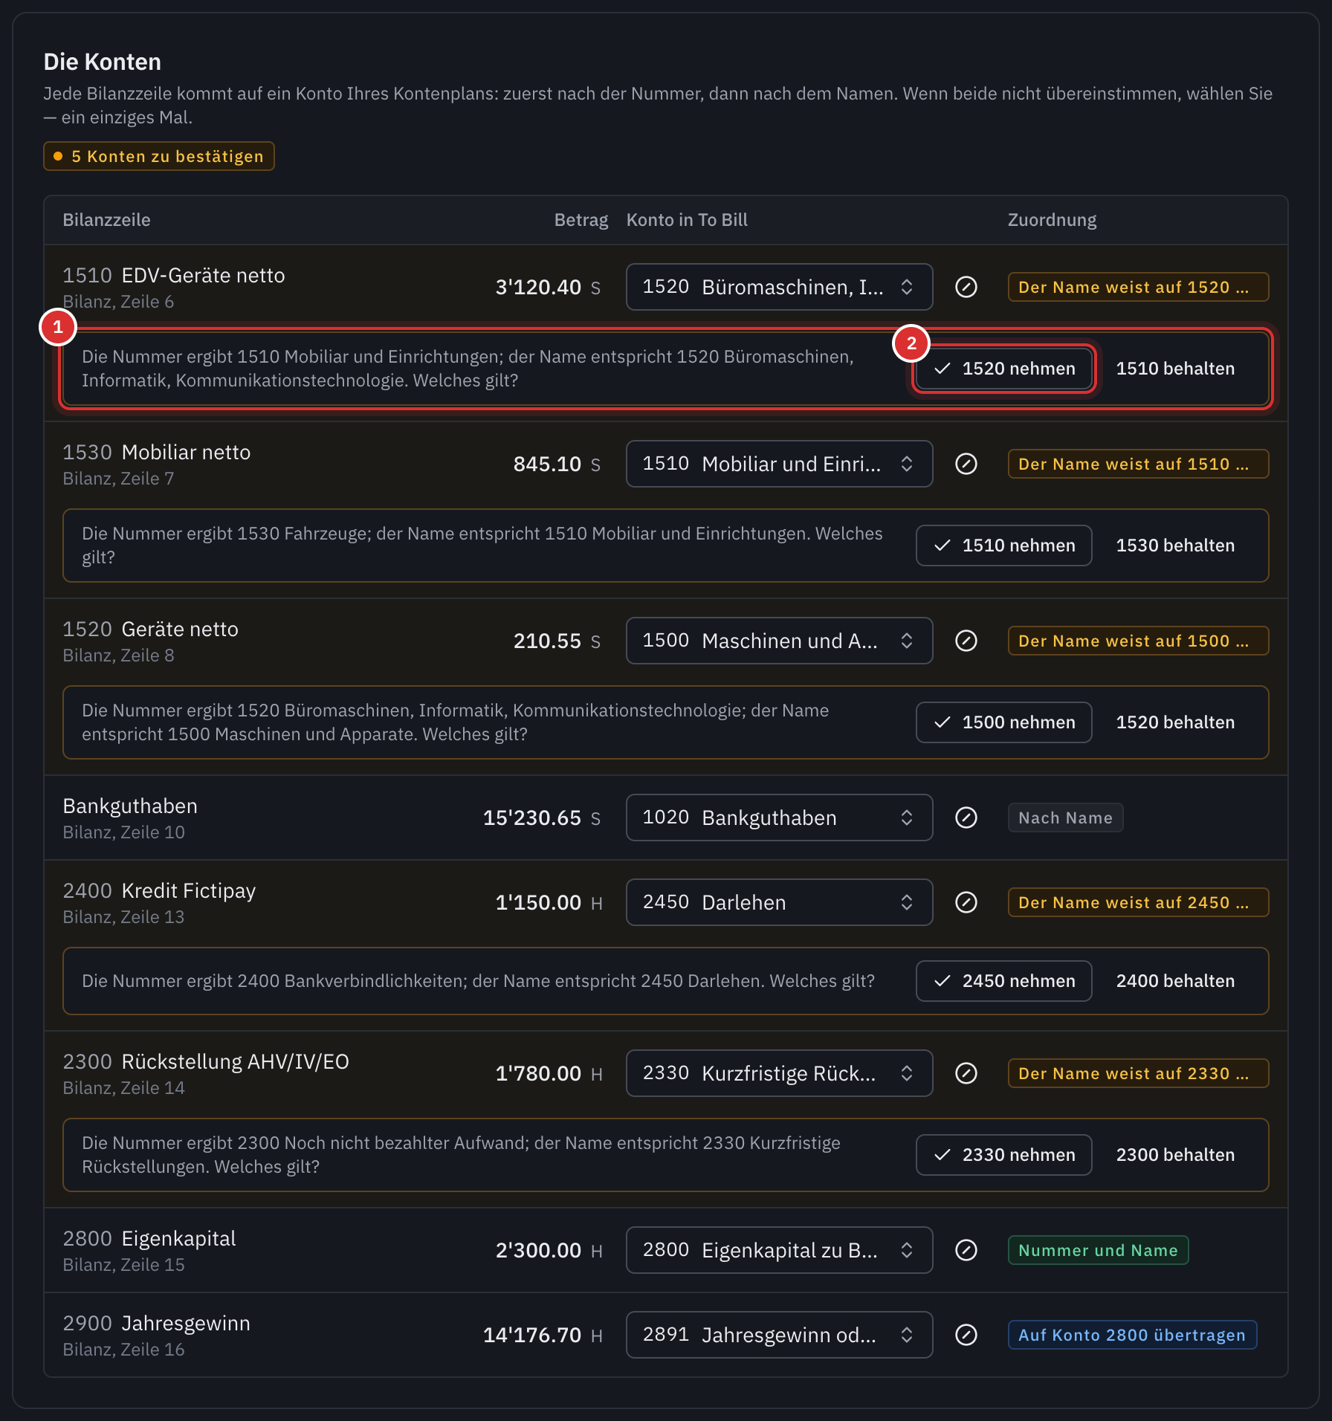Choose '2450 nehmen' for Kredit Fictipay
This screenshot has height=1421, width=1332.
(1003, 981)
